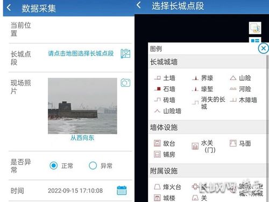
Task: Go back from 数据采集 screen
Action: tap(9, 8)
